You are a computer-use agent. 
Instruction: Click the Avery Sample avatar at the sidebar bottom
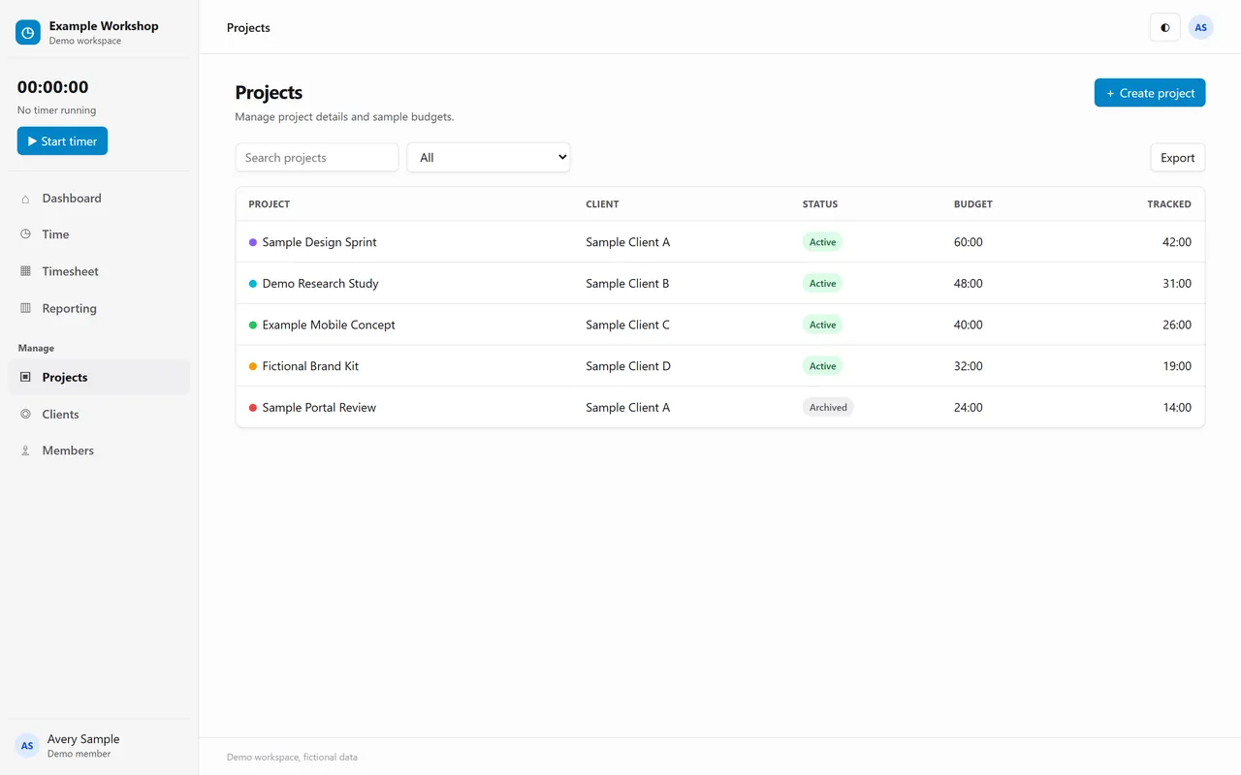(27, 746)
